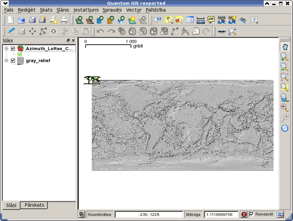Viewport: 293px width, 221px height.
Task: Open the window menu arrow in titlebar
Action: 5,3
